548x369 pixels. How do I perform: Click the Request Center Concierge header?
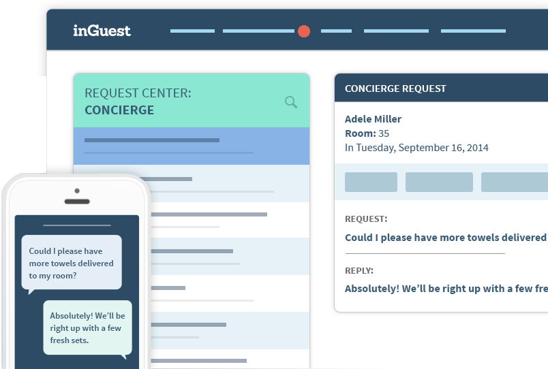point(138,101)
